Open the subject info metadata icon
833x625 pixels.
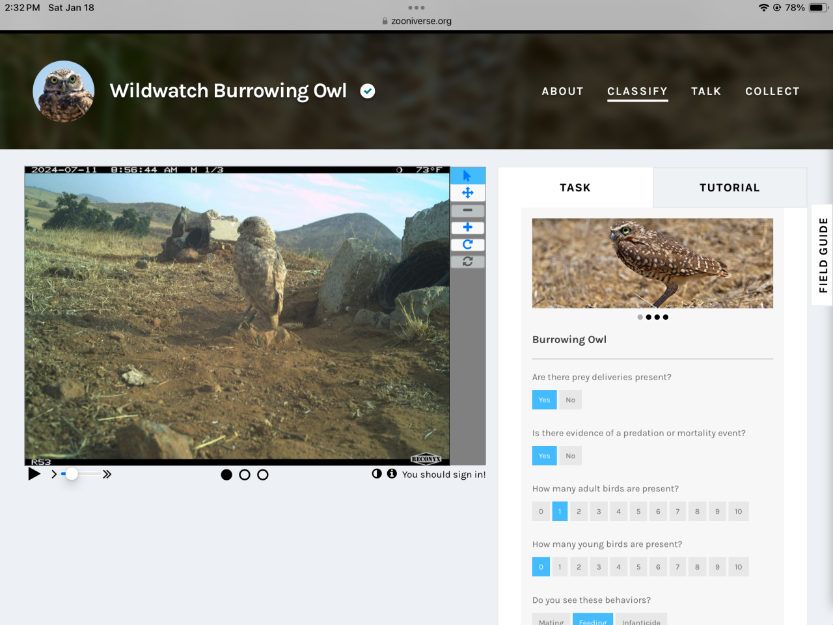tap(392, 473)
